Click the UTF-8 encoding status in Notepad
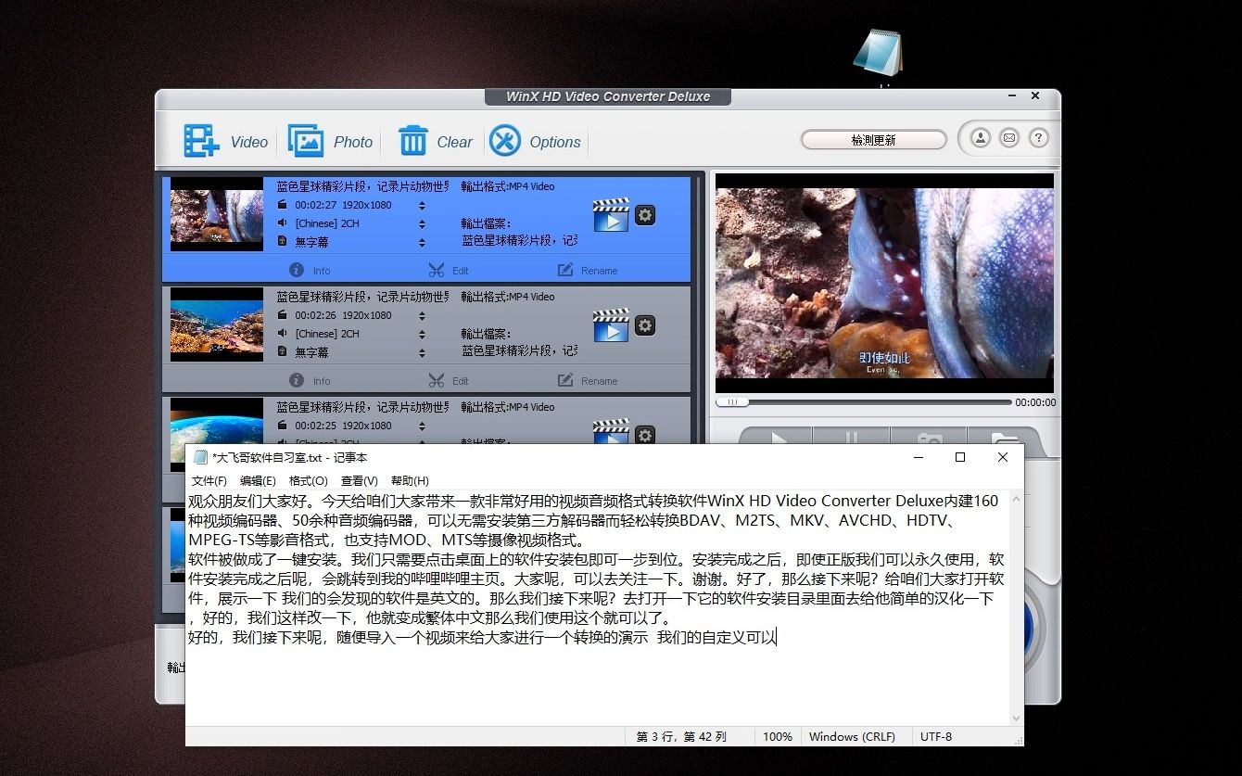 tap(935, 736)
